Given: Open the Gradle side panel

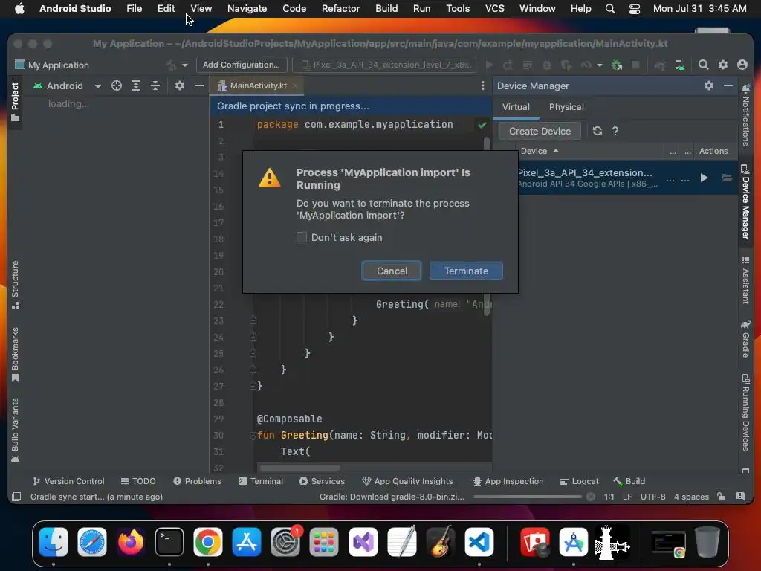Looking at the screenshot, I should pyautogui.click(x=745, y=339).
